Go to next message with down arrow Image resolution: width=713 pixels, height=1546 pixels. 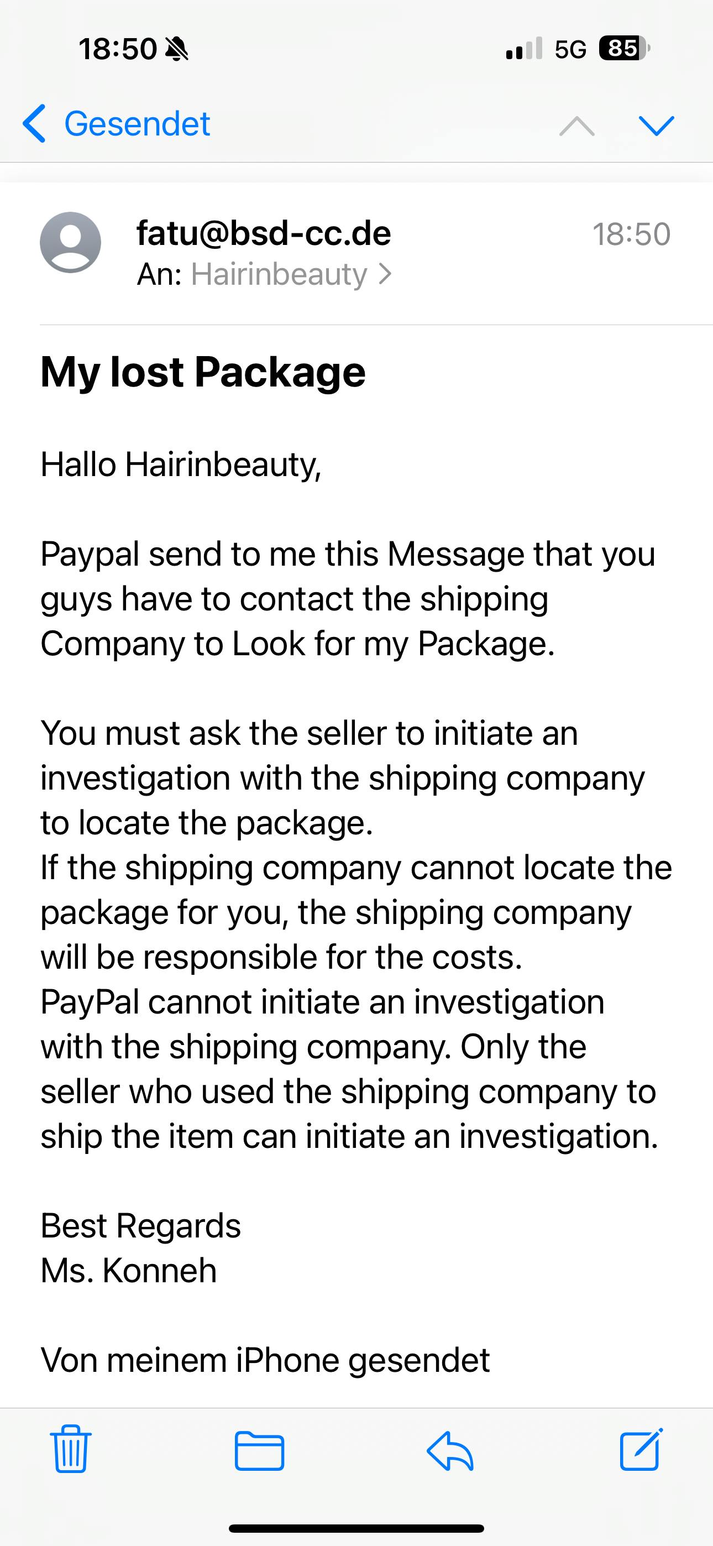tap(657, 126)
